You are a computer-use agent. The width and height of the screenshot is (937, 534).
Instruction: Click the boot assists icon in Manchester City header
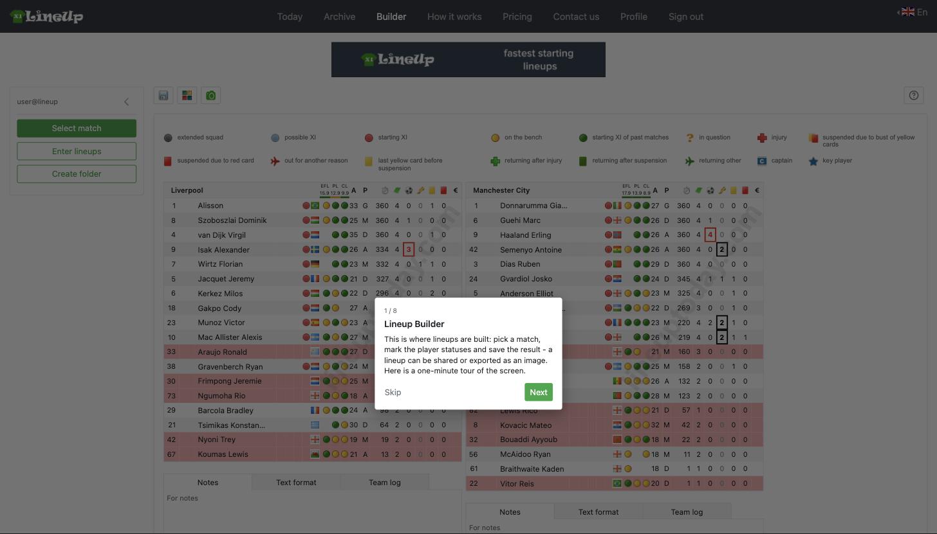click(x=722, y=190)
